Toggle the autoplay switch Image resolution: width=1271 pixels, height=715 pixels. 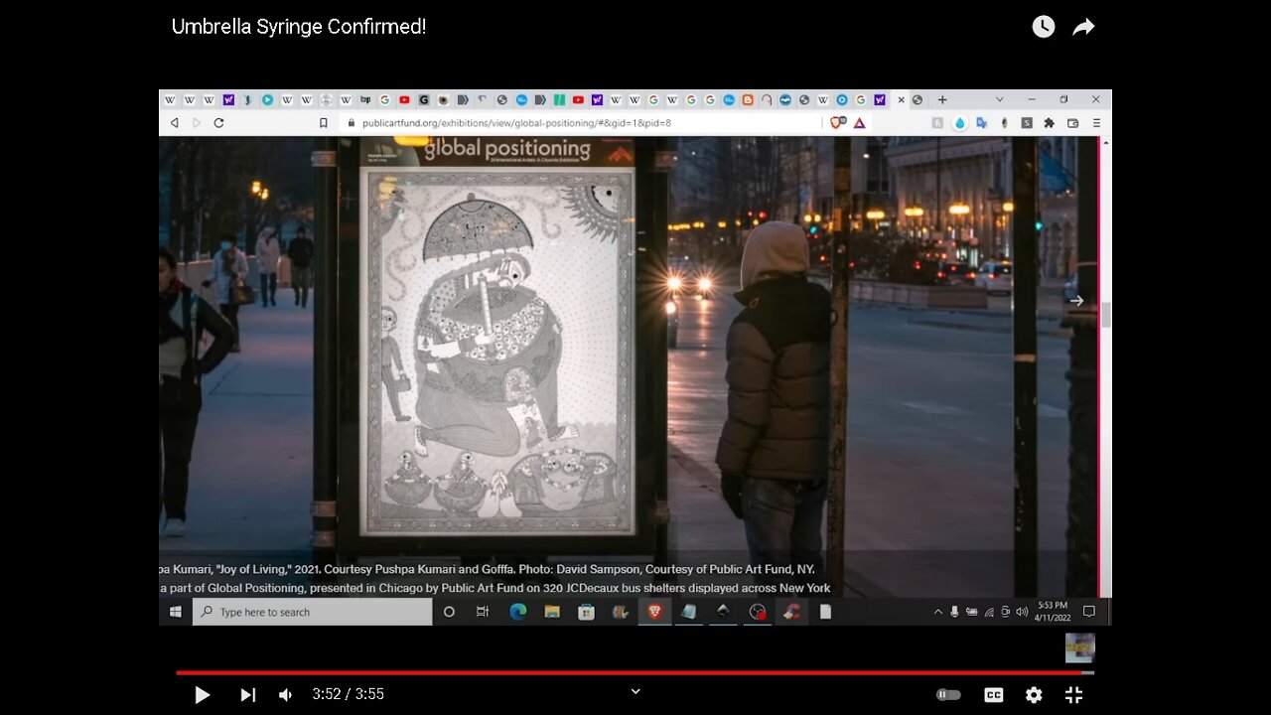pyautogui.click(x=948, y=695)
